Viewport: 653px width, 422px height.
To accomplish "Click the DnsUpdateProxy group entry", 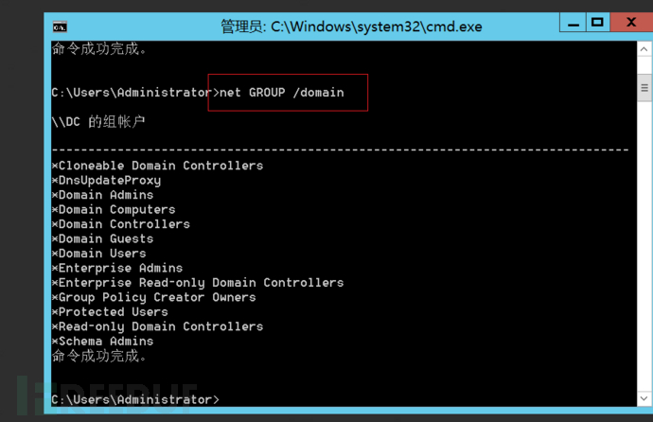I will [110, 180].
